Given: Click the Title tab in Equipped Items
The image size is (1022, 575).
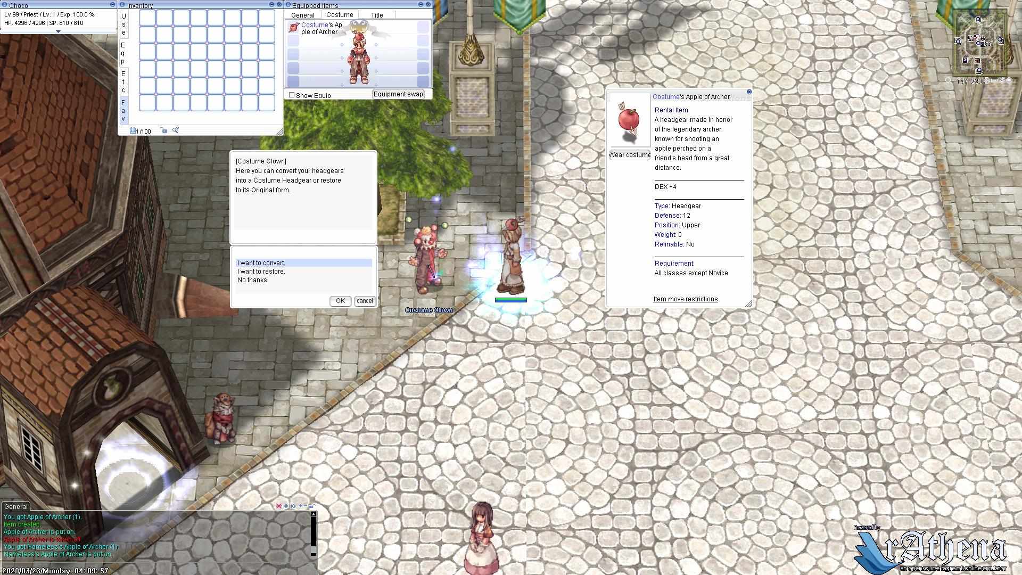Looking at the screenshot, I should [x=376, y=14].
